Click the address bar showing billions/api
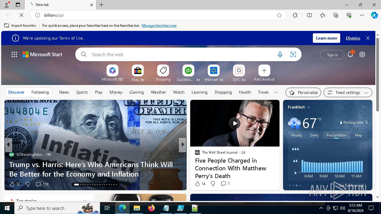 [x=158, y=15]
